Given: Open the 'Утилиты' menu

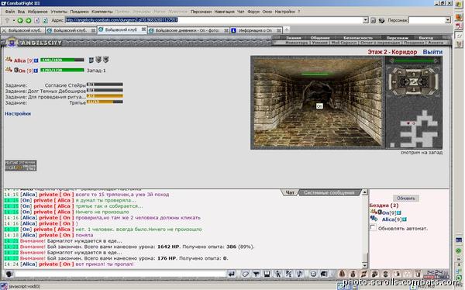Looking at the screenshot, I should click(59, 12).
